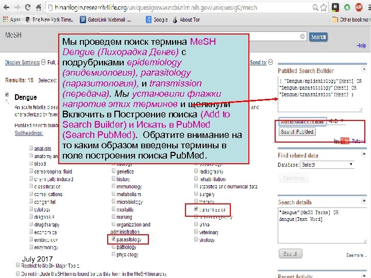Check the chemically induced subheading

[31, 179]
